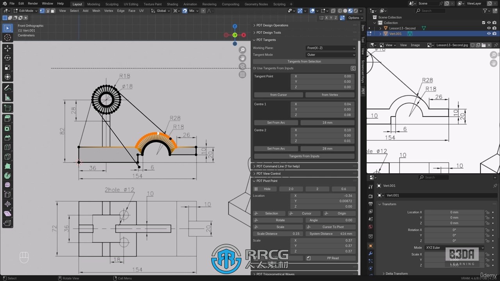Click Tangents from Selection button
The width and height of the screenshot is (500, 281).
[x=304, y=62]
